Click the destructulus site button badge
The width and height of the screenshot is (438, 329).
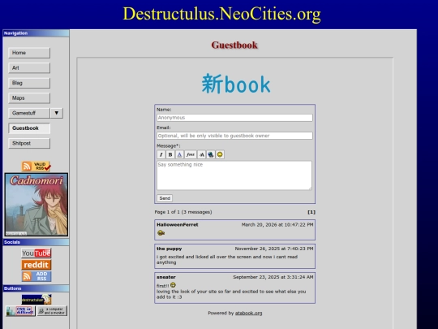36,299
